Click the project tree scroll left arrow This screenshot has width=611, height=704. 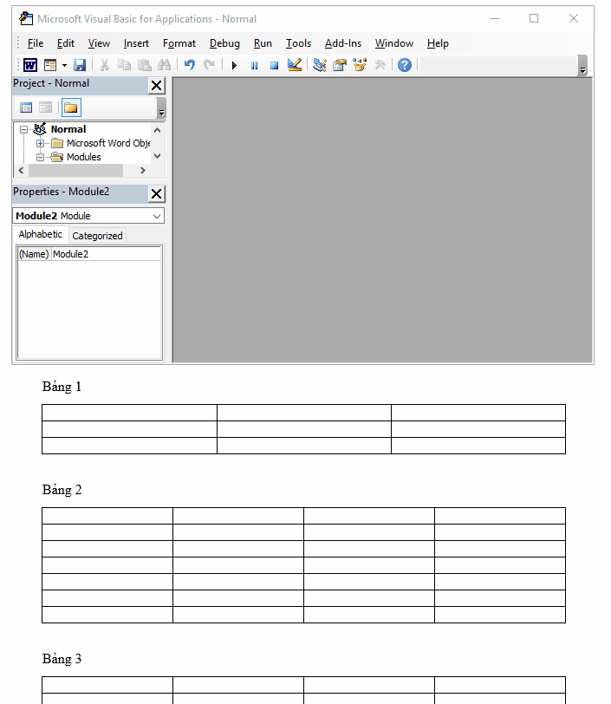click(x=21, y=171)
